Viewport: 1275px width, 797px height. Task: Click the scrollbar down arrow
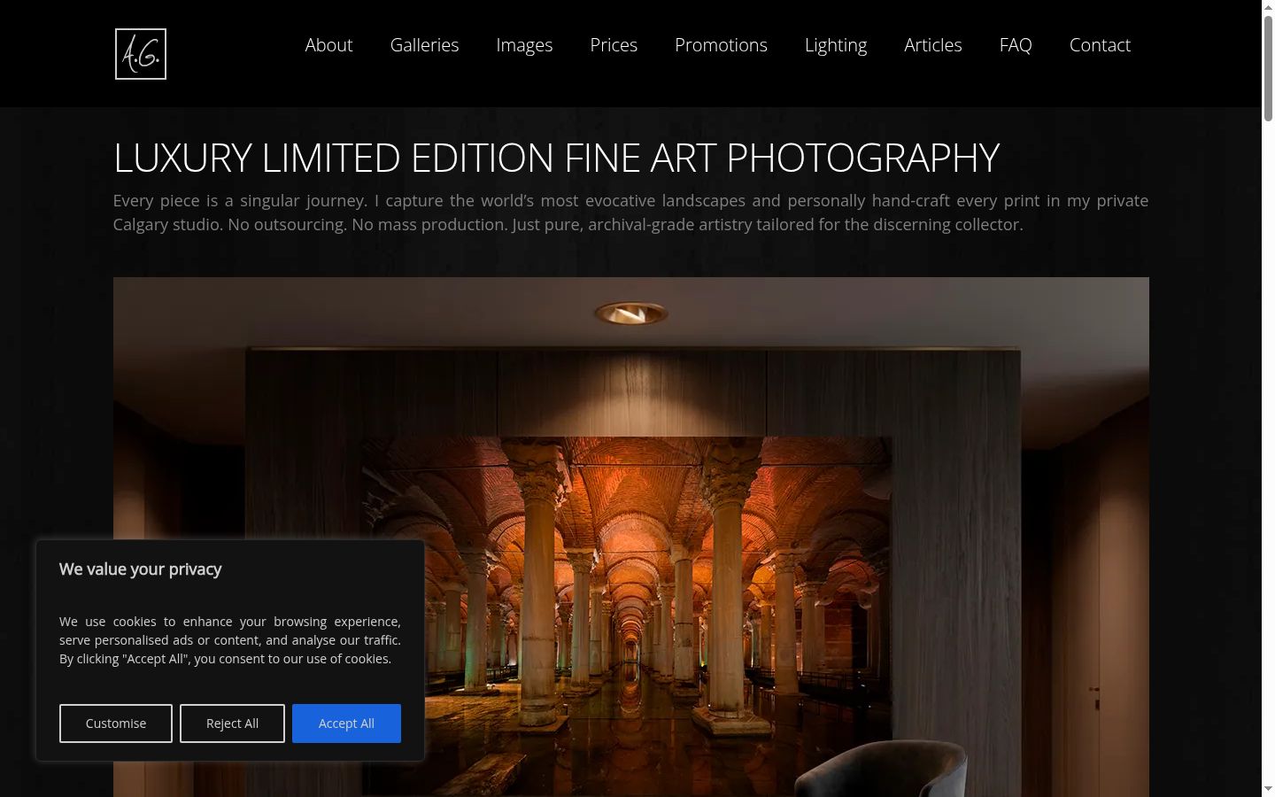(1268, 790)
